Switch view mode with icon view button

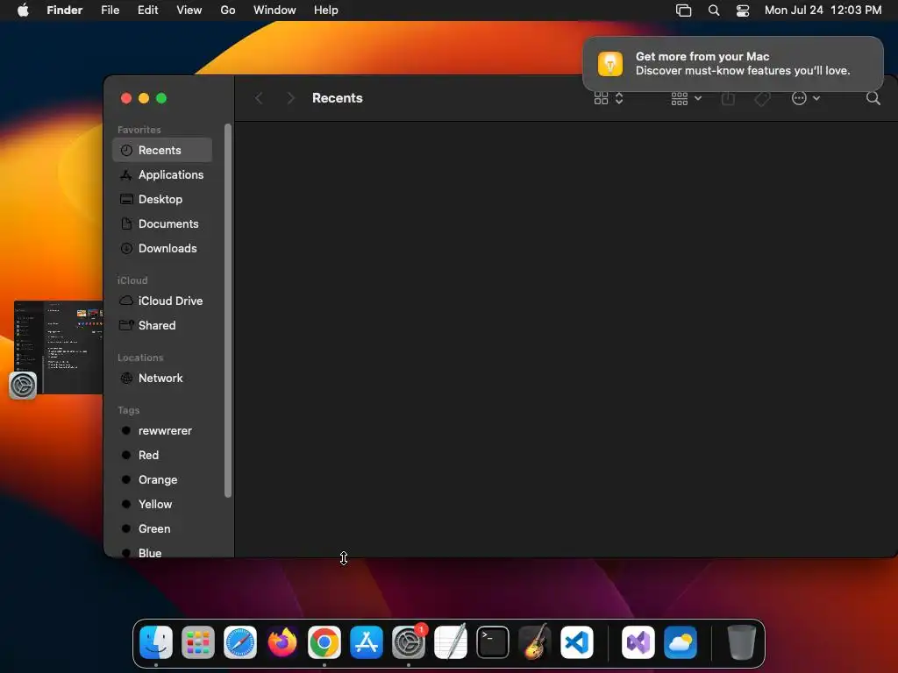[x=609, y=98]
